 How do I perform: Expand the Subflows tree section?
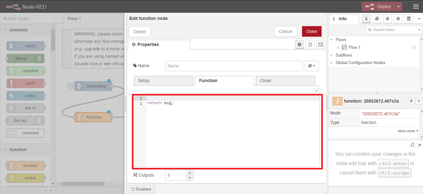[332, 55]
